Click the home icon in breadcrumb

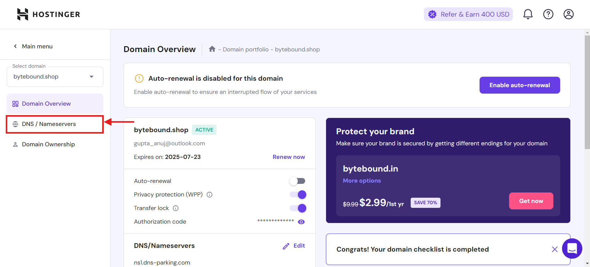212,49
